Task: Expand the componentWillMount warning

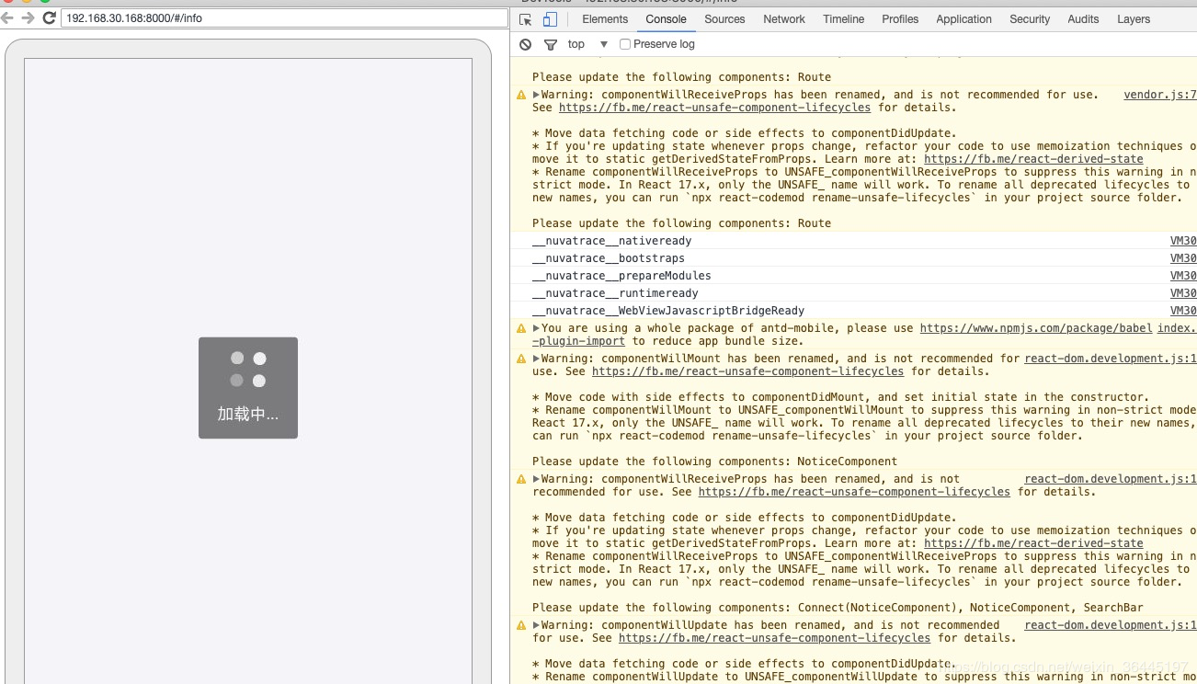Action: [537, 359]
